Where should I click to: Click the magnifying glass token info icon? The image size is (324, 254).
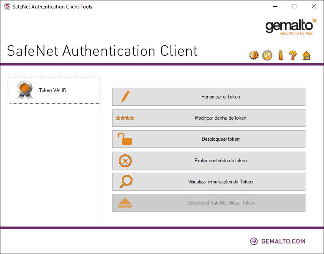tap(126, 182)
